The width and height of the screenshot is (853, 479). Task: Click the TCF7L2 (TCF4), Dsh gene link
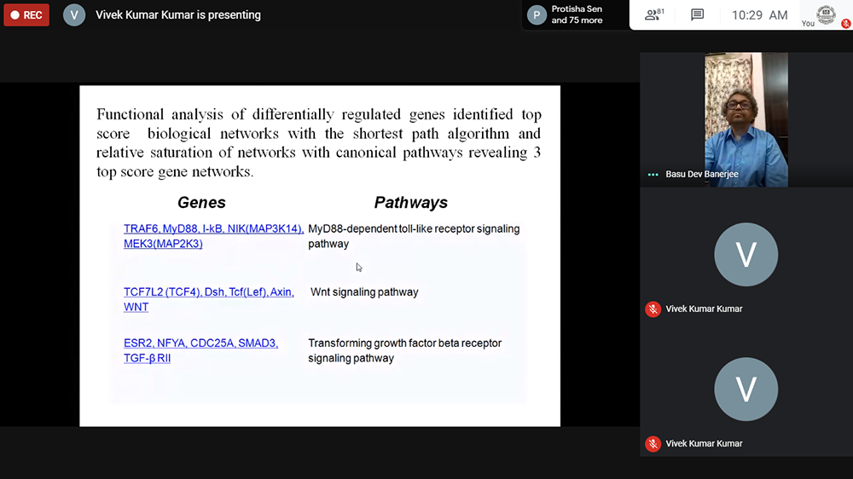click(x=208, y=291)
